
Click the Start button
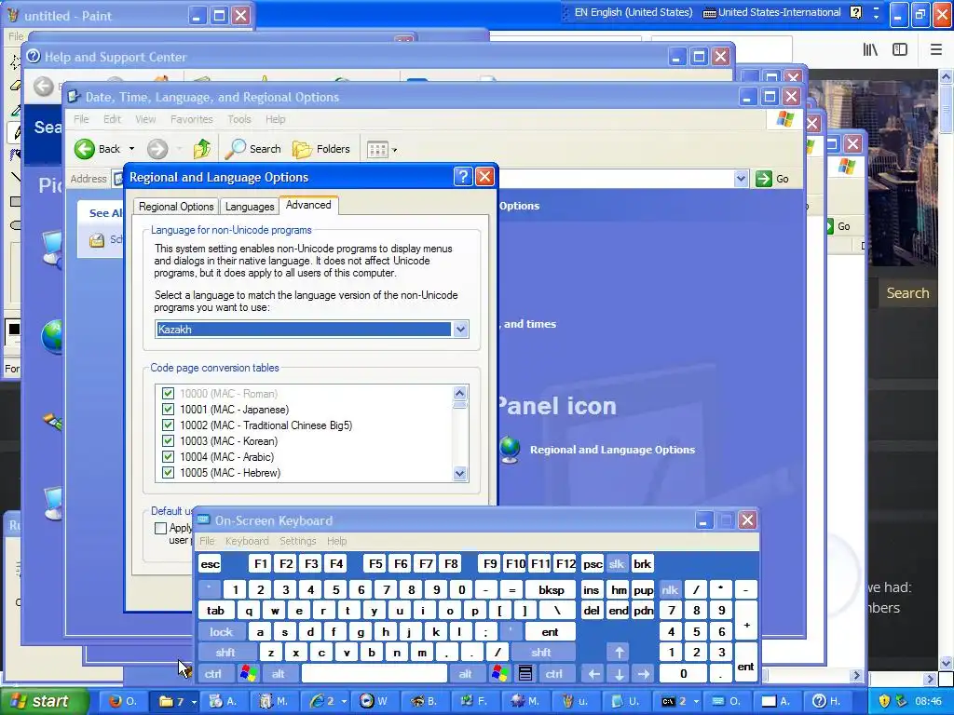(x=43, y=701)
